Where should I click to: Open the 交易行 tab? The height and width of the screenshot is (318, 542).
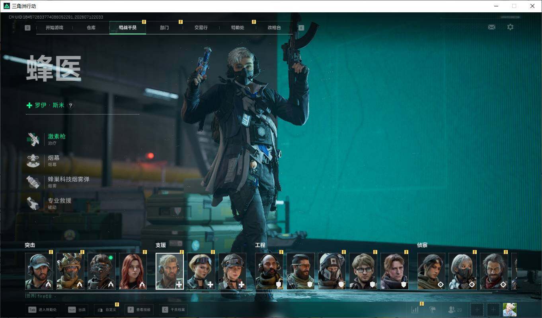[x=201, y=28]
